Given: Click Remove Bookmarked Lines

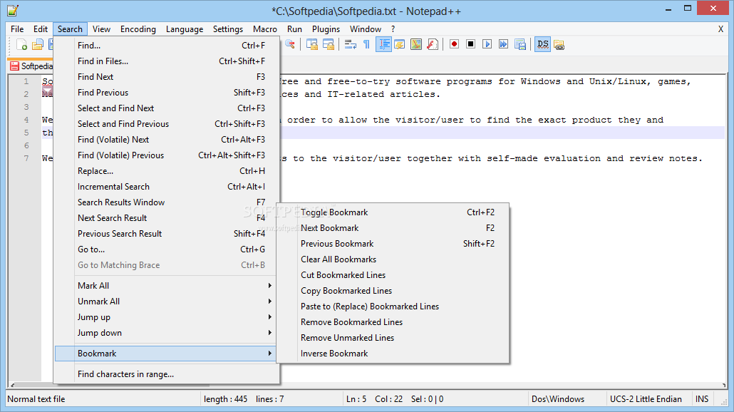Looking at the screenshot, I should pyautogui.click(x=393, y=322).
